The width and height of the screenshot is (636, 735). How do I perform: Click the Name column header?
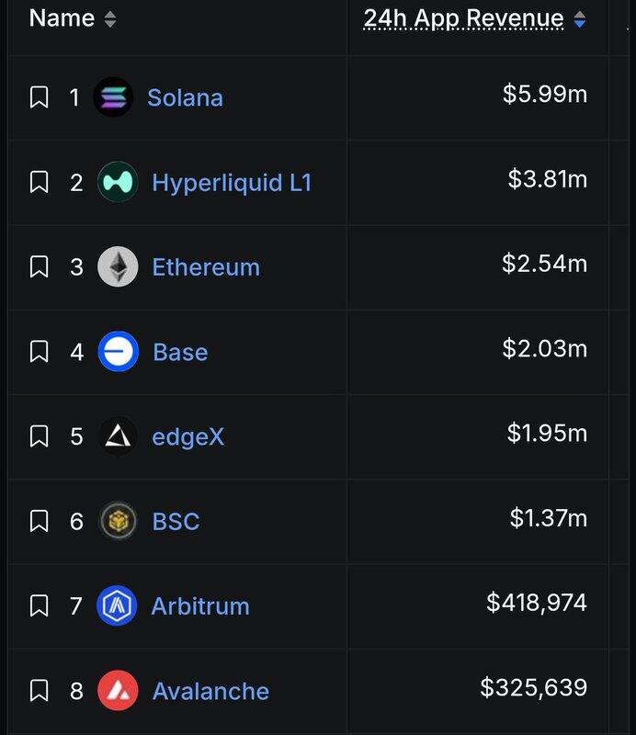click(62, 18)
